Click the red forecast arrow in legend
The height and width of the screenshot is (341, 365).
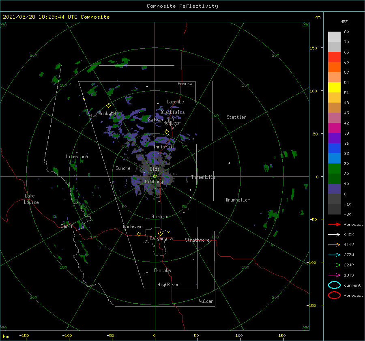(334, 224)
